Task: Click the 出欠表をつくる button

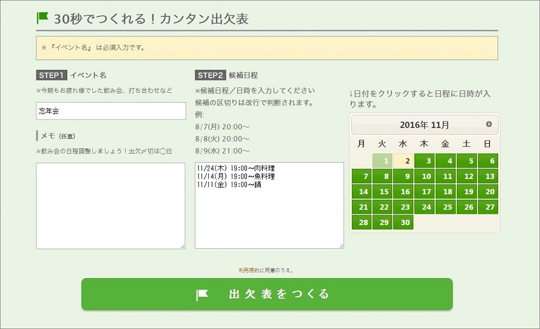Action: coord(267,294)
